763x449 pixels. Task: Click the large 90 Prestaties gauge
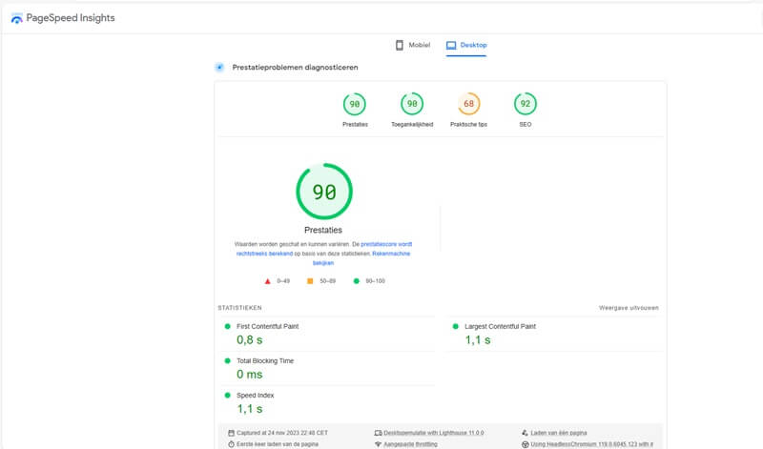pyautogui.click(x=324, y=192)
